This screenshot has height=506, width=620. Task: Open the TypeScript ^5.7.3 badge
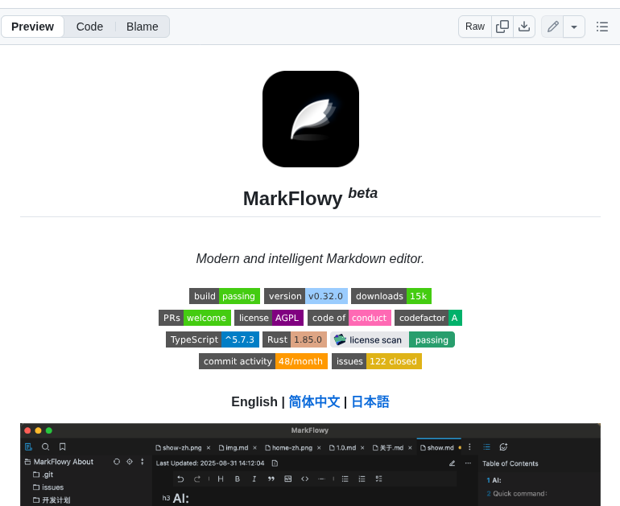tap(213, 339)
